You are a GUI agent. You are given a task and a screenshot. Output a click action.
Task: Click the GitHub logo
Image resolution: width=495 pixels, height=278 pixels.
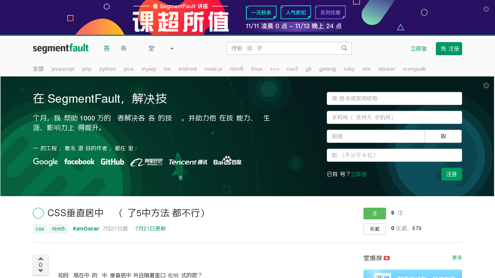[x=113, y=161]
